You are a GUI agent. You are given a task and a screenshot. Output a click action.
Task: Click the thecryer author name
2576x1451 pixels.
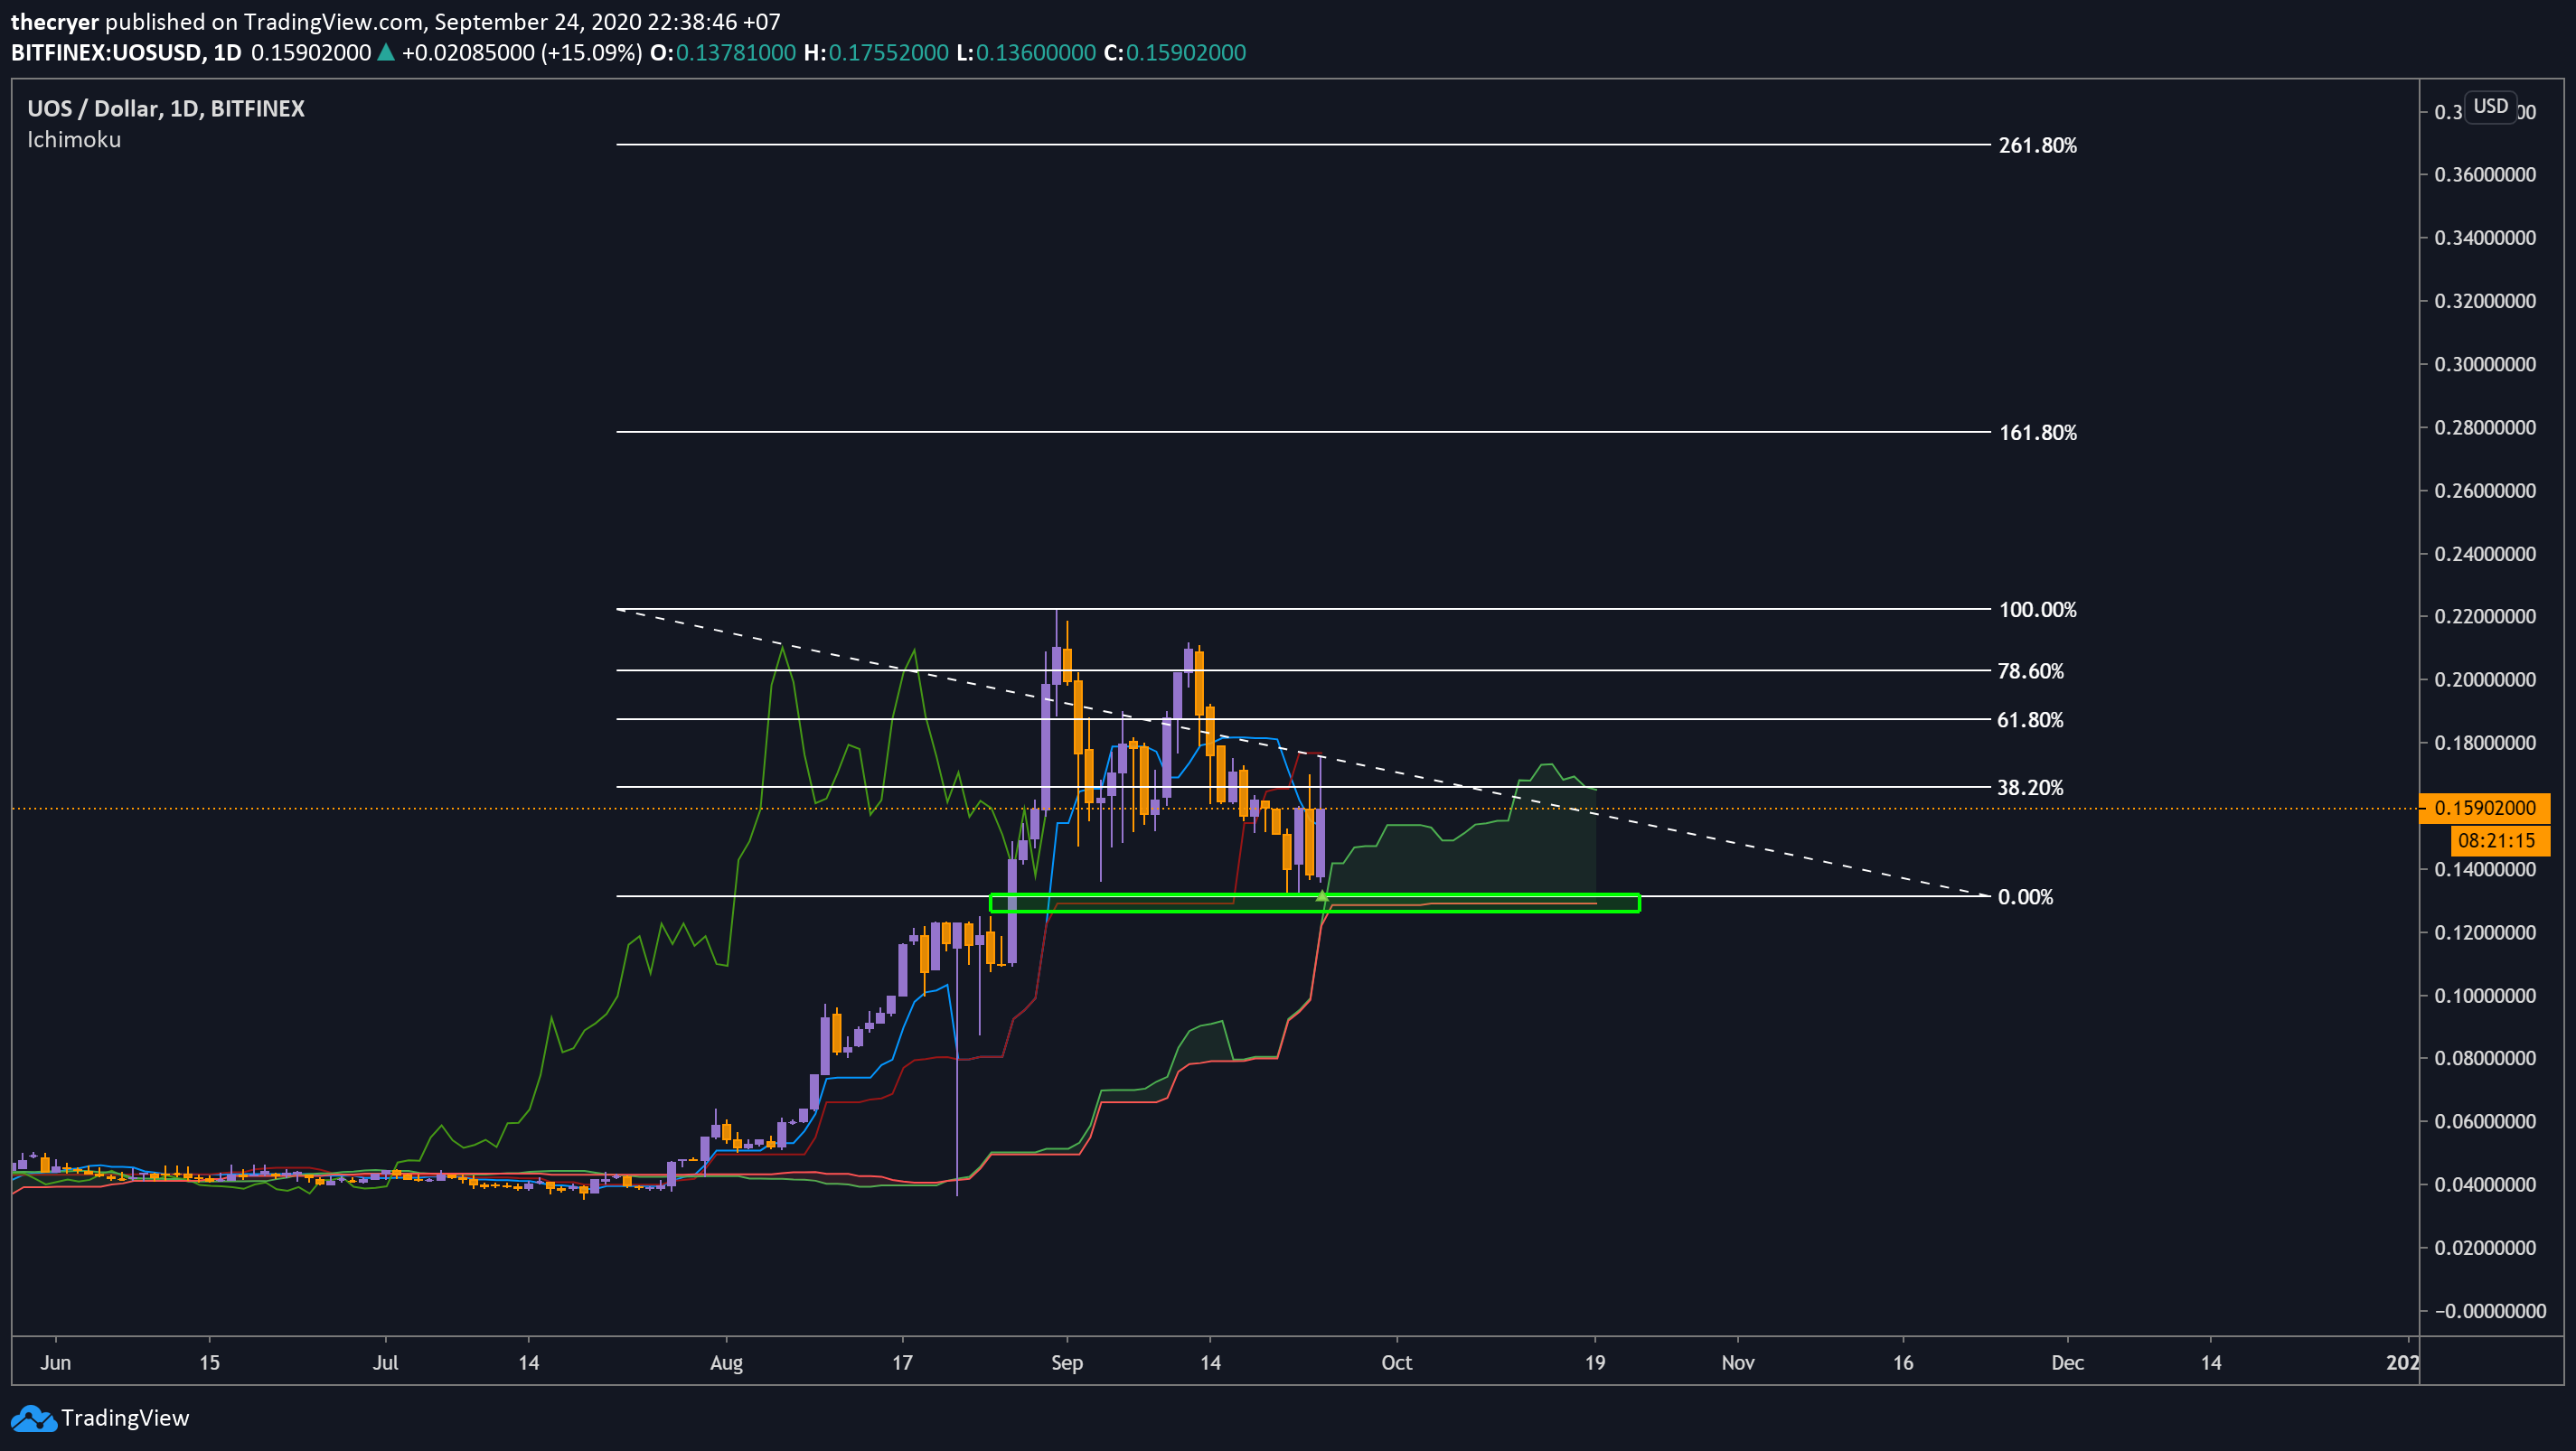point(55,21)
